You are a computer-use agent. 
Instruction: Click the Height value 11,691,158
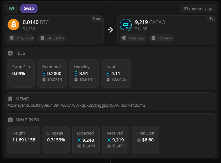pyautogui.click(x=24, y=140)
